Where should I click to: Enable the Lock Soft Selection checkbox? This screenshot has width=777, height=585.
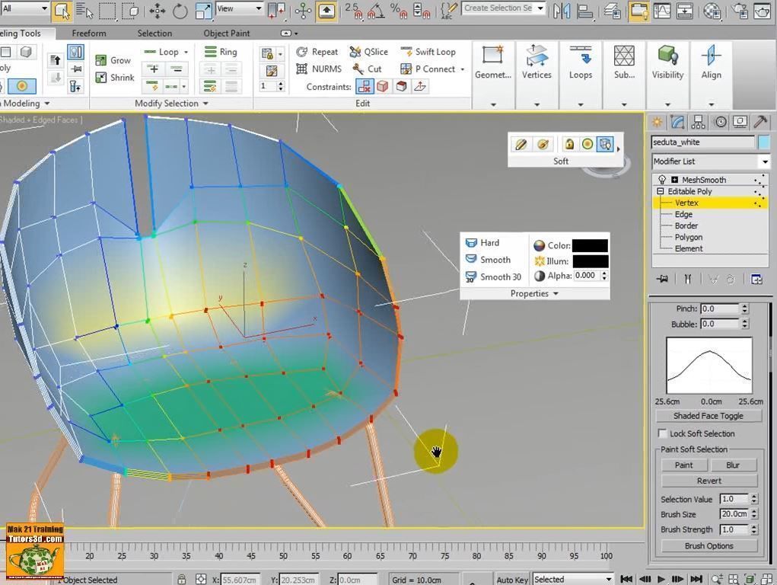pyautogui.click(x=661, y=433)
